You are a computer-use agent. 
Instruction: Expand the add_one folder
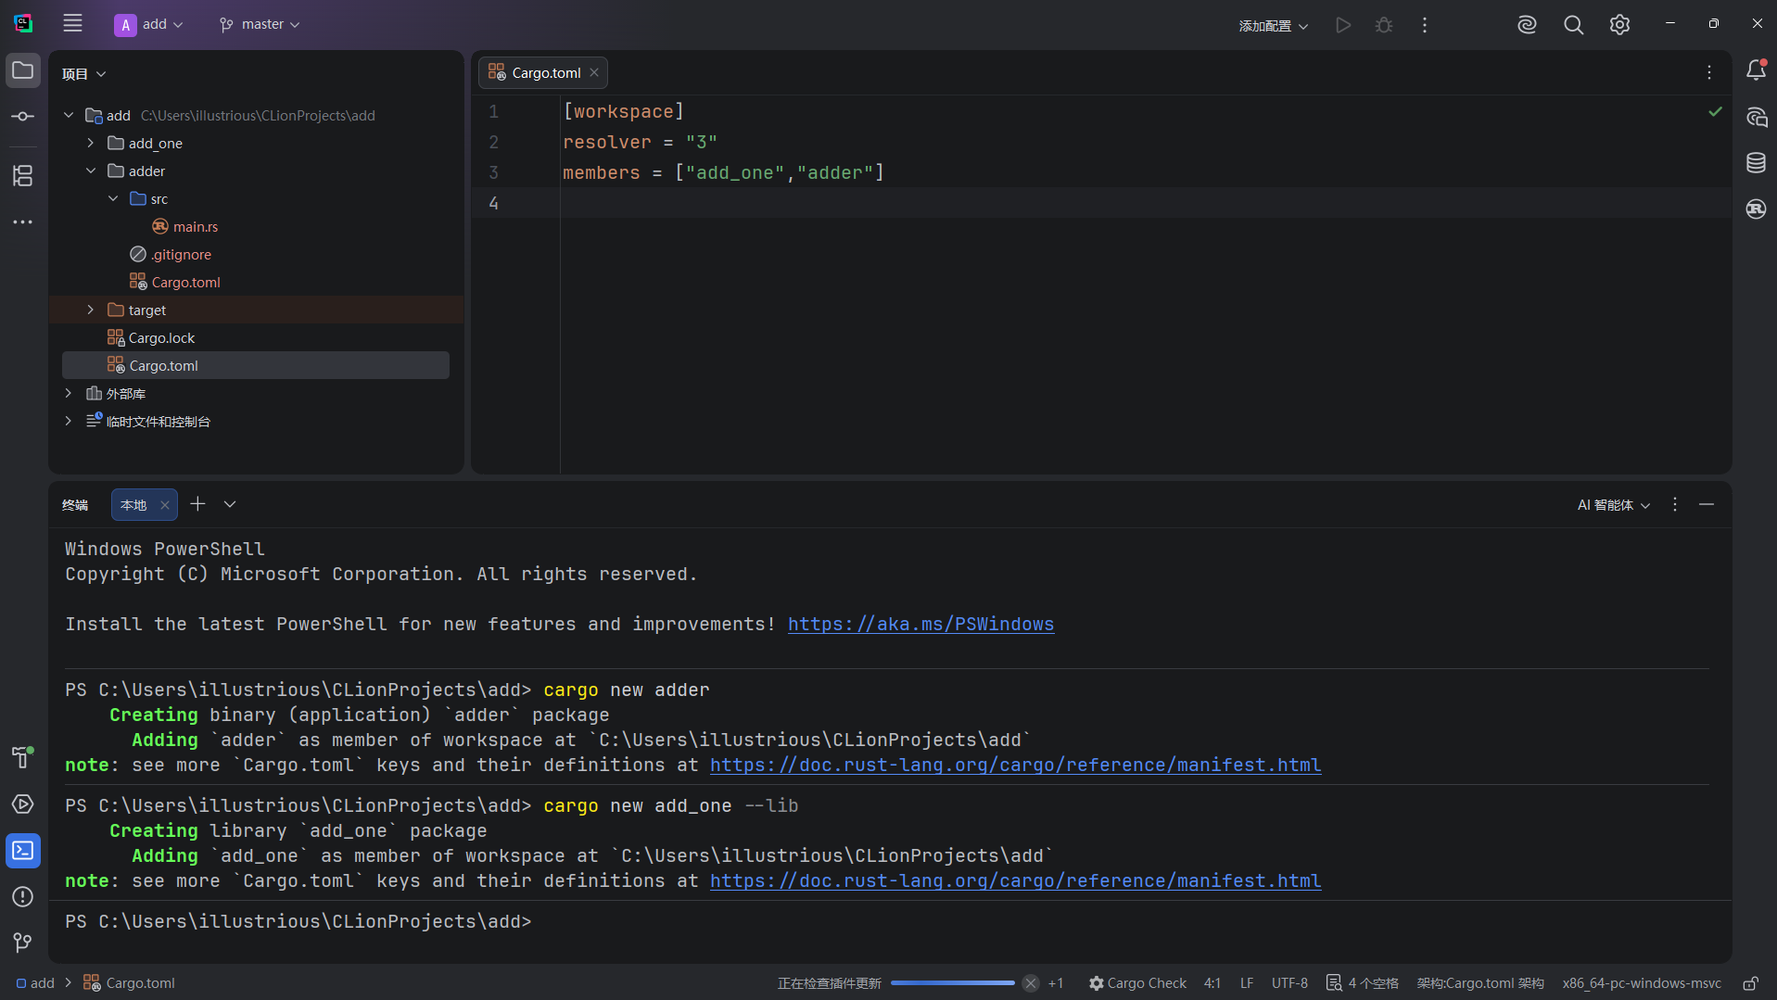[90, 143]
